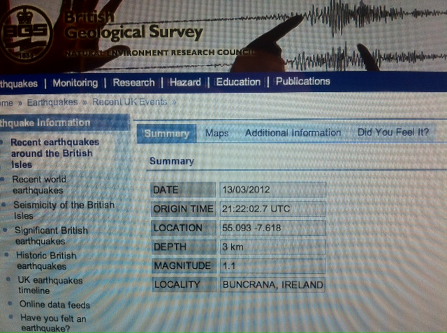
Task: Click the BGS crest logo
Action: (27, 33)
